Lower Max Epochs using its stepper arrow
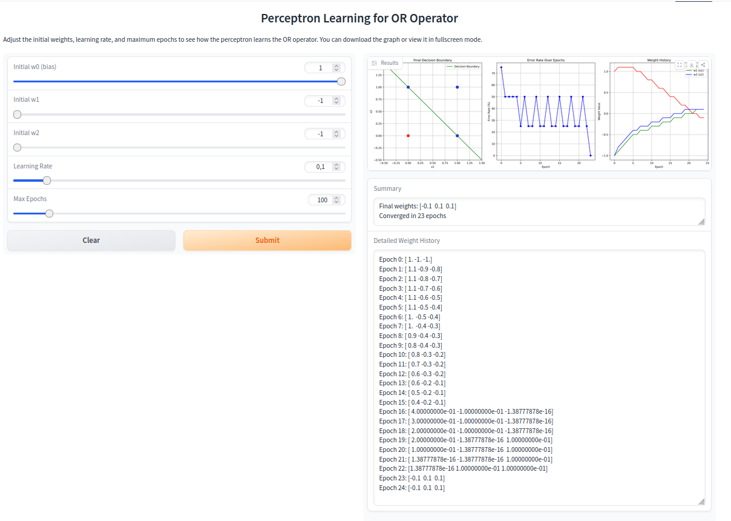The height and width of the screenshot is (521, 731). (338, 202)
